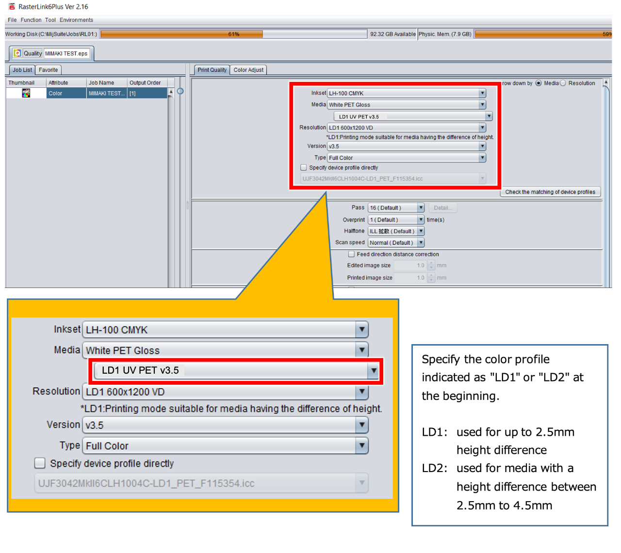
Task: Click the Detail... button next to Pass
Action: (x=442, y=208)
